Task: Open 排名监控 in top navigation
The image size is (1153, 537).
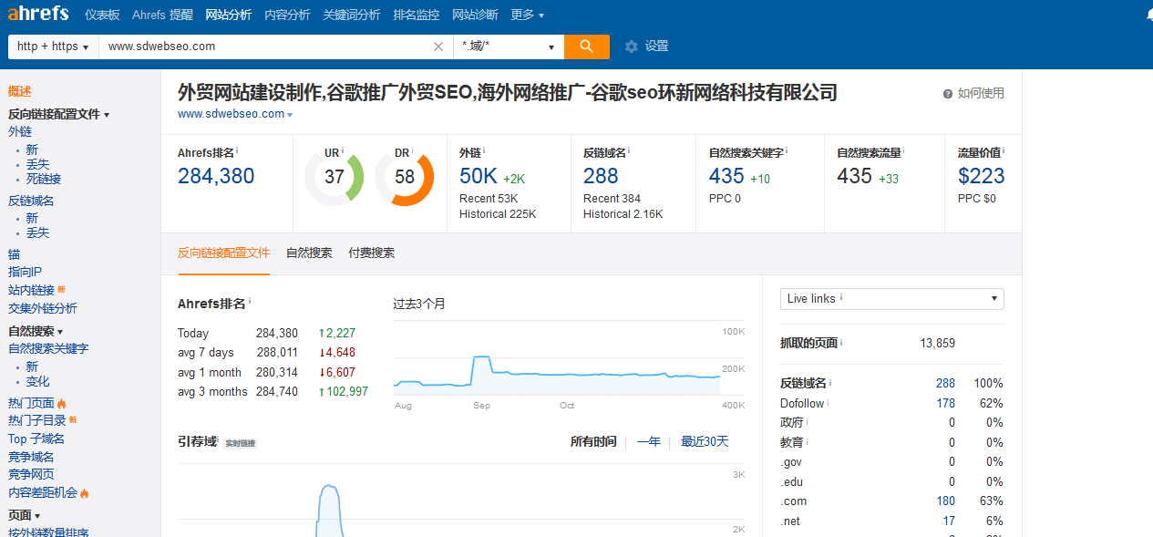Action: click(x=416, y=15)
